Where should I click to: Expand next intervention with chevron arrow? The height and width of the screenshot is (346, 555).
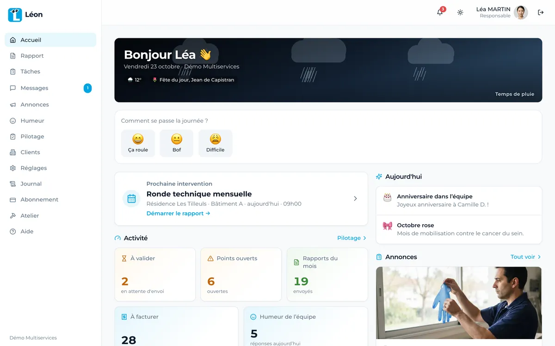tap(355, 198)
